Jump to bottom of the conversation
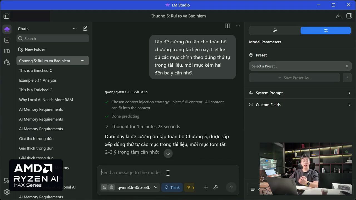356x200 pixels. tap(168, 153)
